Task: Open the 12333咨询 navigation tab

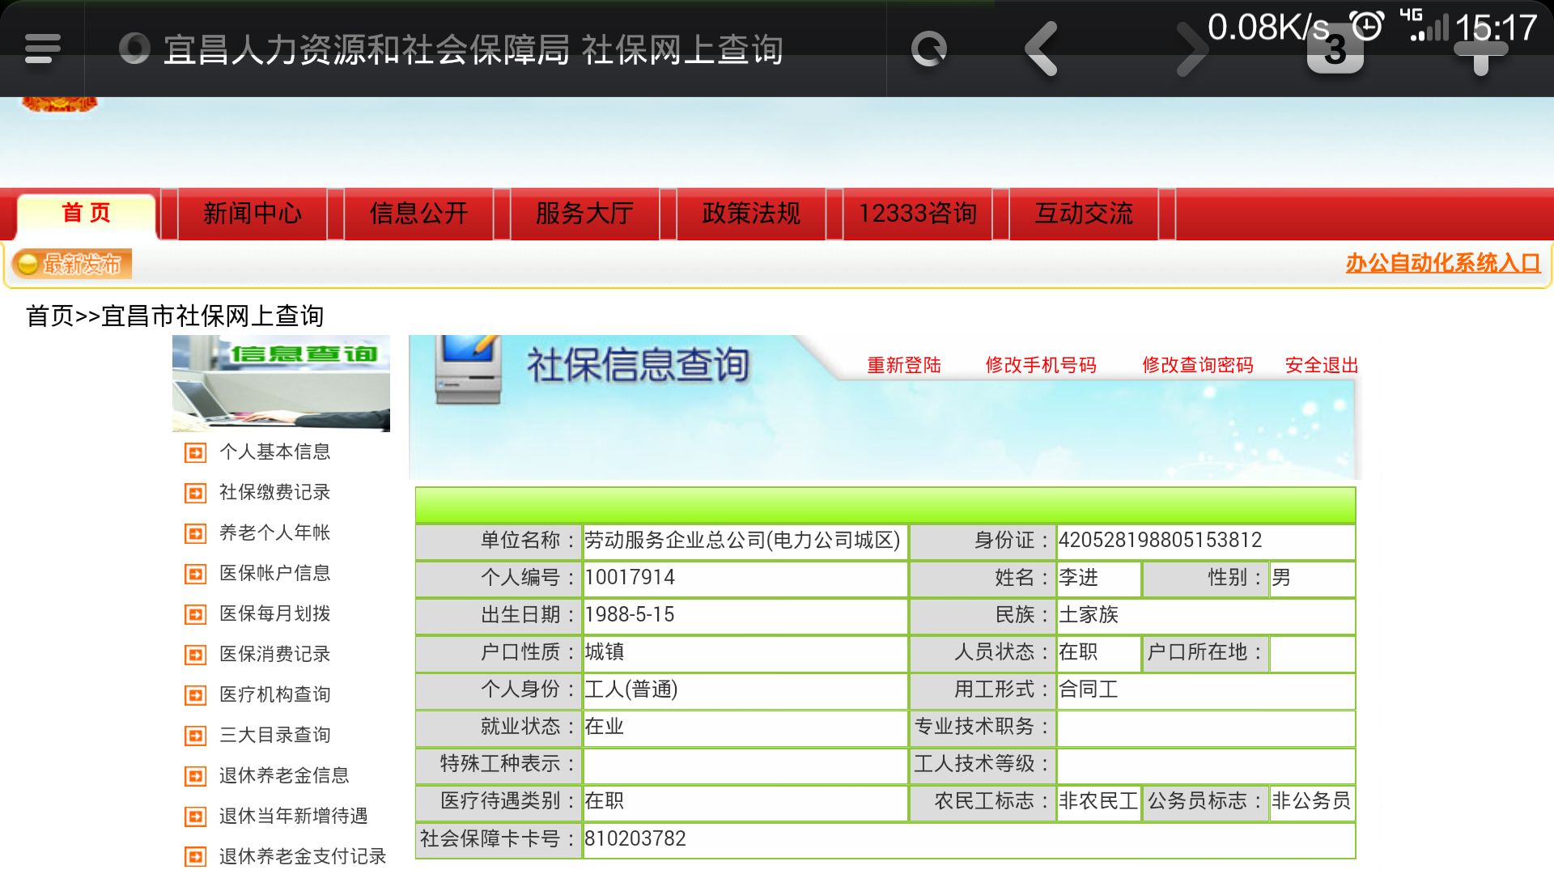Action: [917, 214]
